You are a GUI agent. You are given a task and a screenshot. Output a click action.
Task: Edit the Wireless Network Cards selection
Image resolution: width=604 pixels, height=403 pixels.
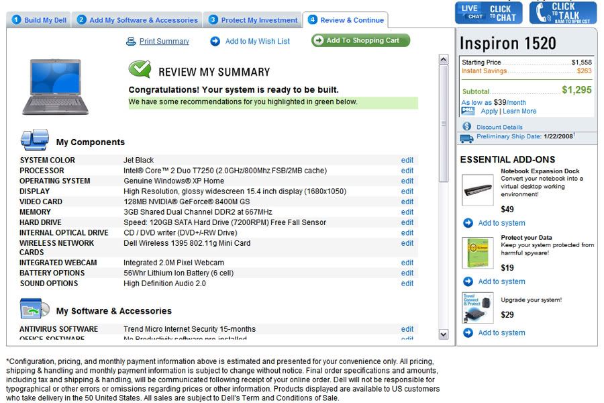(x=407, y=243)
